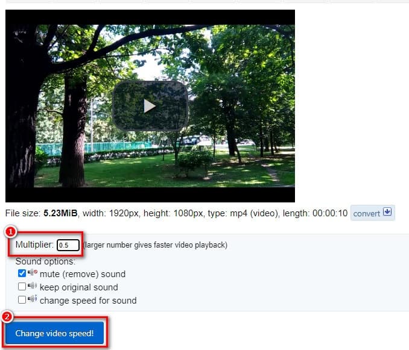409x350 pixels.
Task: Enable the keep original sound checkbox
Action: tap(22, 287)
